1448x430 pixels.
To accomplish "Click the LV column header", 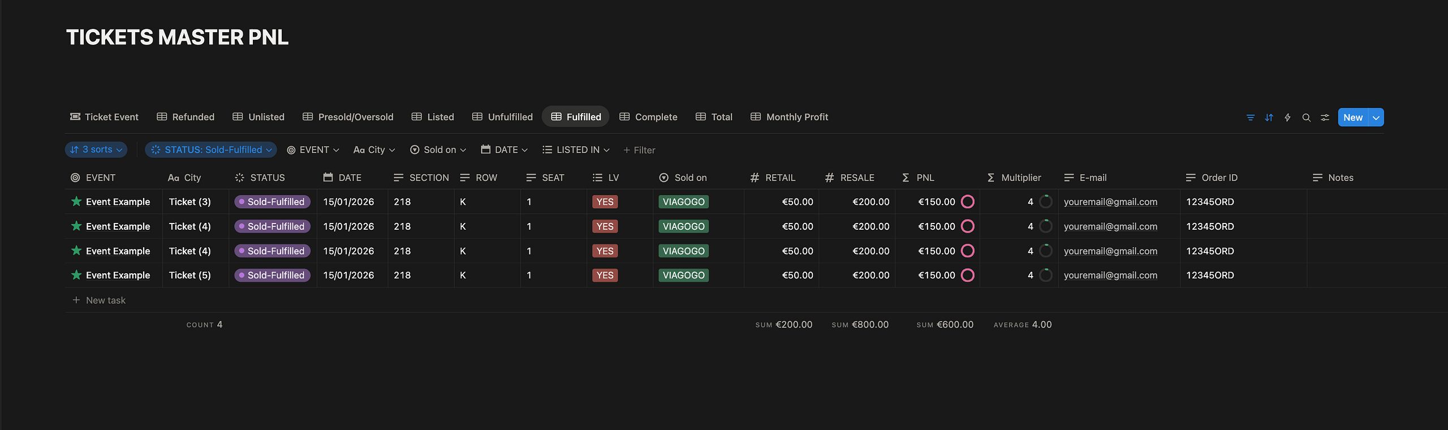I will 606,178.
